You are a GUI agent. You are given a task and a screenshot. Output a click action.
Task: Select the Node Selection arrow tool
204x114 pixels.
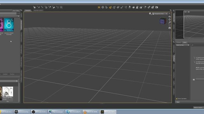pyautogui.click(x=106, y=7)
